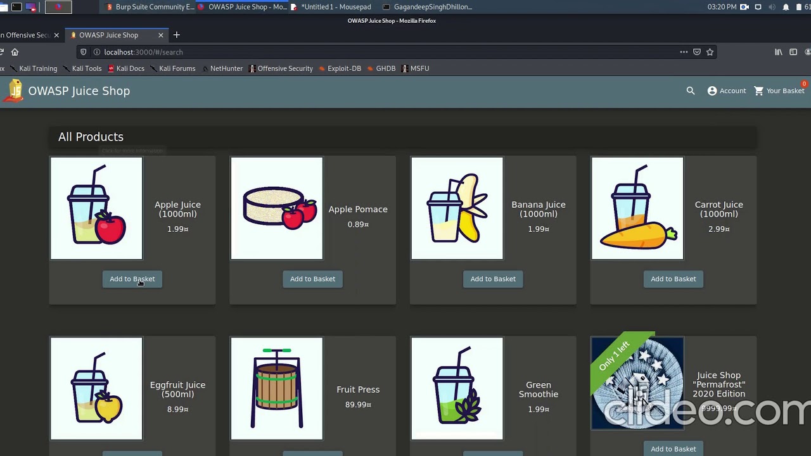The width and height of the screenshot is (811, 456).
Task: Click the OWASP Juice Shop logo icon
Action: [15, 91]
